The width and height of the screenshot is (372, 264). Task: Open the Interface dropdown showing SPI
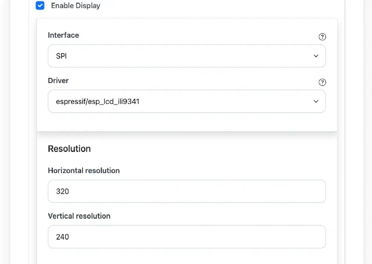[187, 56]
